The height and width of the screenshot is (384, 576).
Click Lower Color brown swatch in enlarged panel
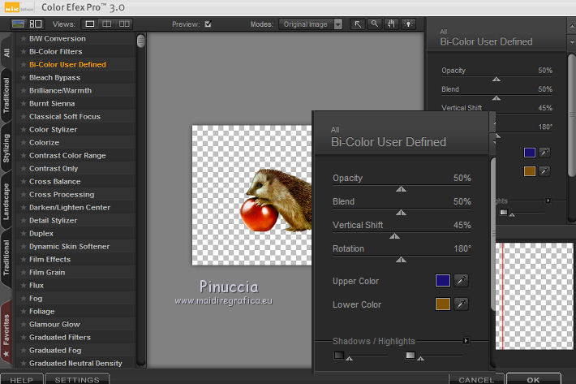click(x=443, y=304)
